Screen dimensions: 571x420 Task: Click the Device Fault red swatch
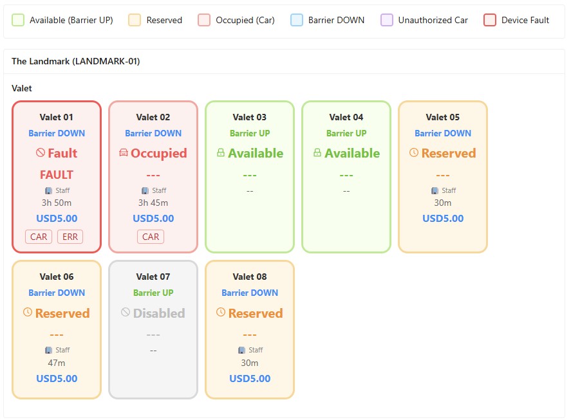(490, 20)
